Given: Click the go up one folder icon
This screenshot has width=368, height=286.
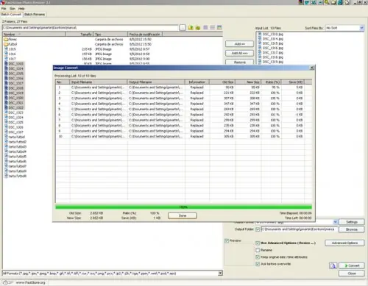Looking at the screenshot, I should 191,28.
